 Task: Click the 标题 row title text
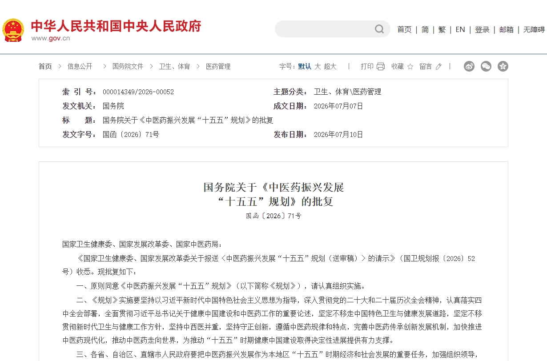point(188,120)
